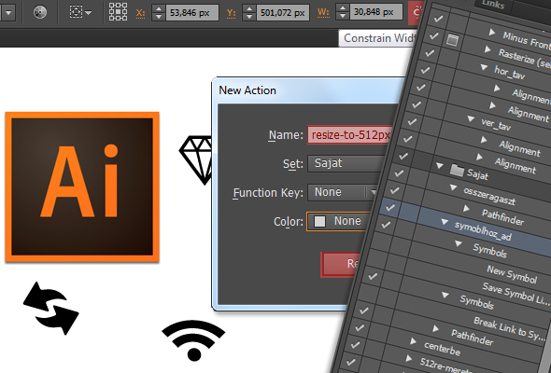Select the Minus Front row text
This screenshot has width=551, height=373.
527,41
